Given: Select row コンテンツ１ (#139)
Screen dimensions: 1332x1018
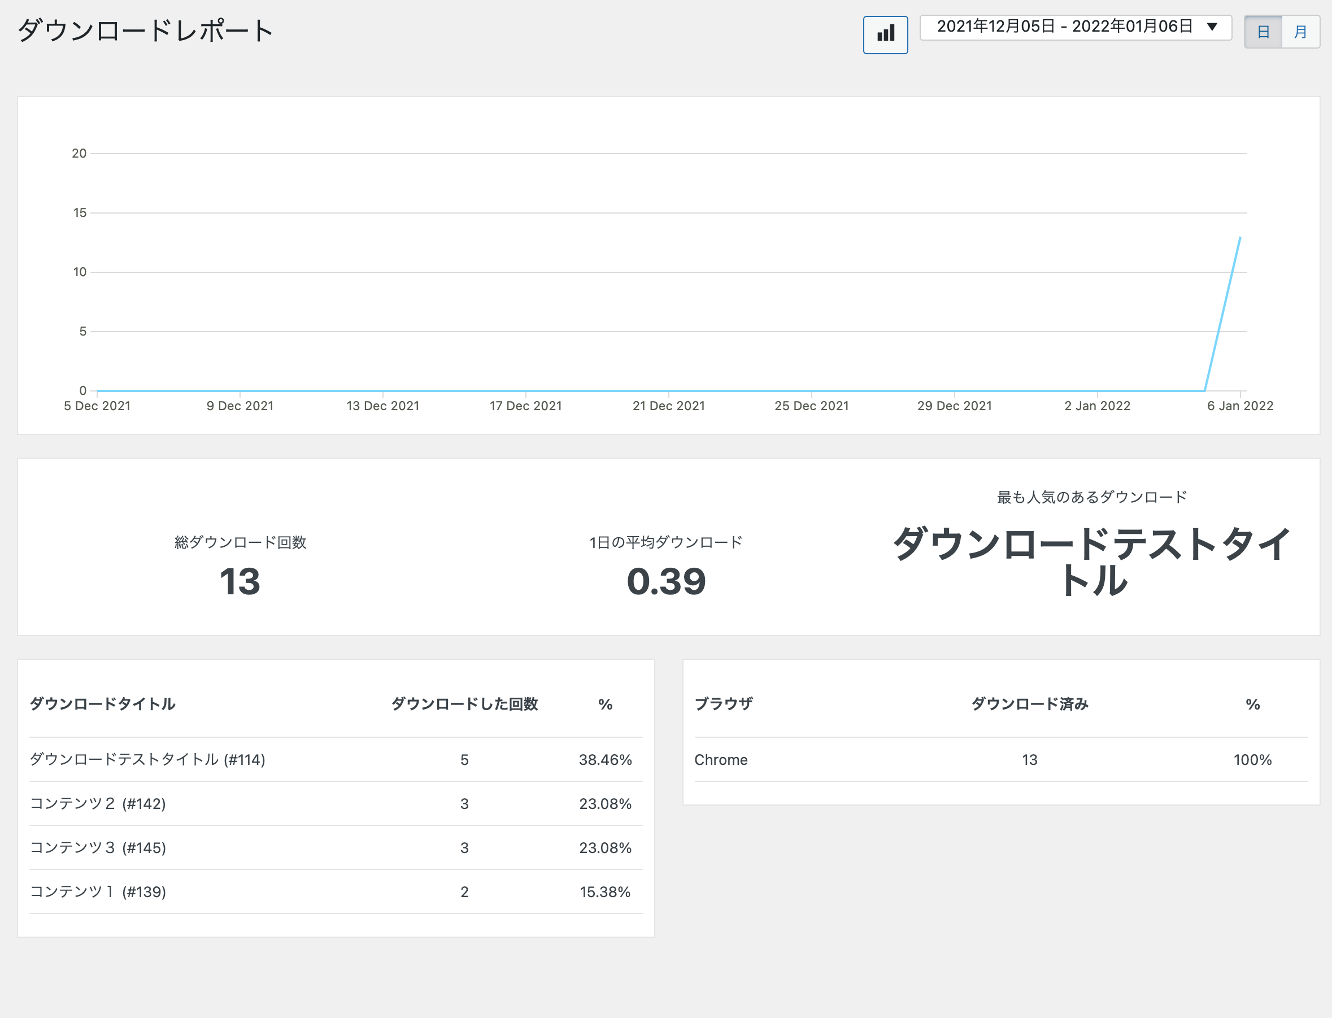Looking at the screenshot, I should pos(336,892).
